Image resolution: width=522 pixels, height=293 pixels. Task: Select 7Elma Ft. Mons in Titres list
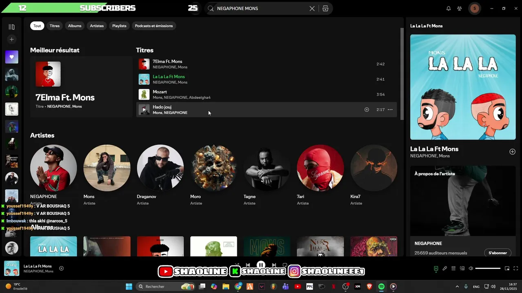pyautogui.click(x=266, y=64)
